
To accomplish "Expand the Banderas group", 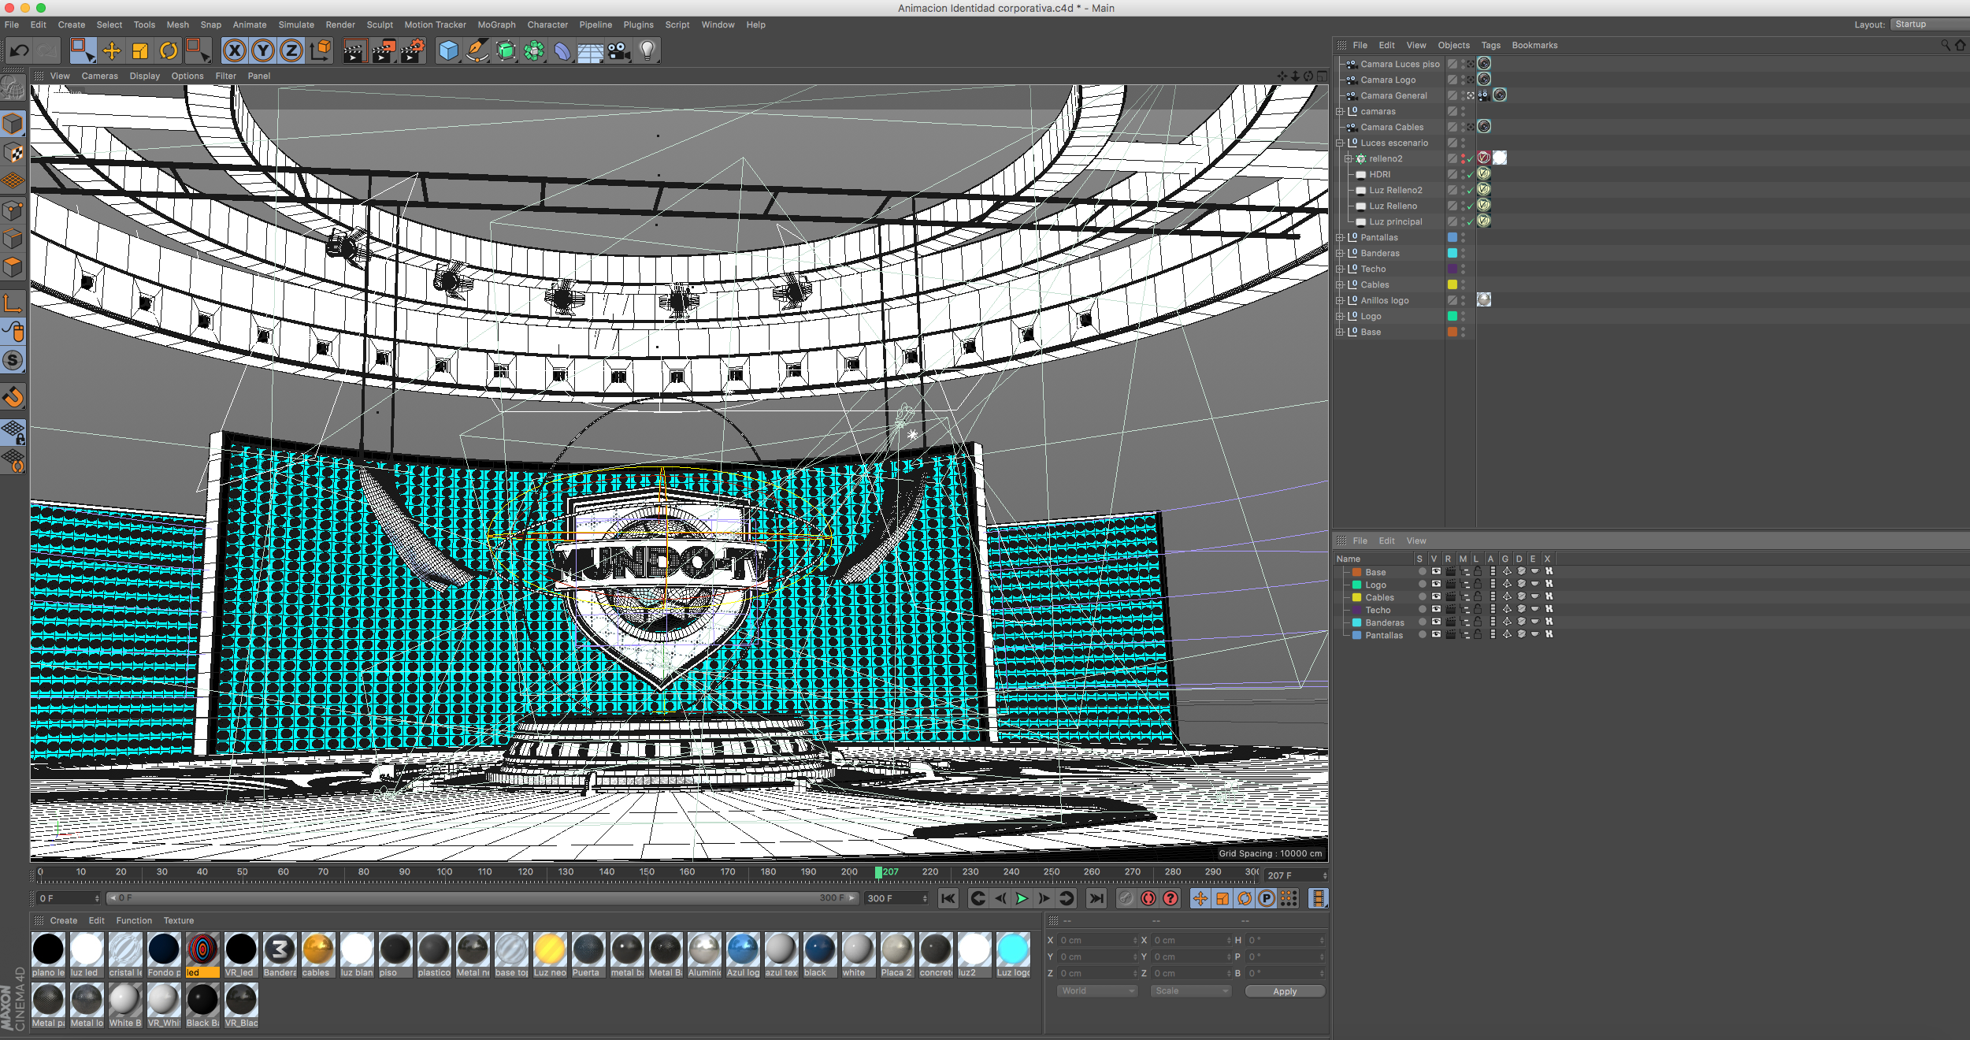I will [1340, 253].
